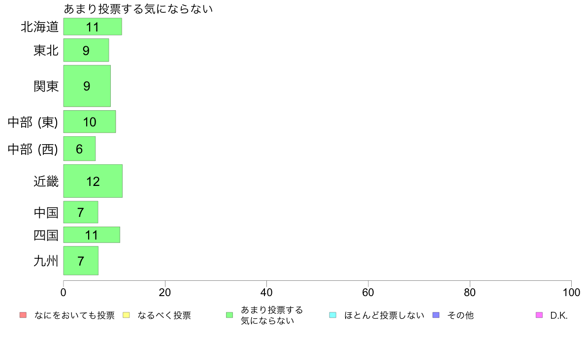Select the 九州 bar showing 7

(x=81, y=261)
